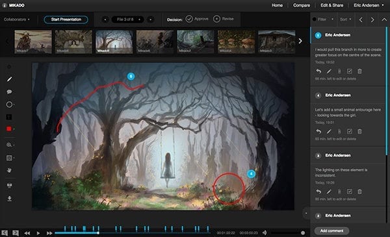This screenshot has width=390, height=237.
Task: Open the red annotation color swatch
Action: [x=9, y=129]
